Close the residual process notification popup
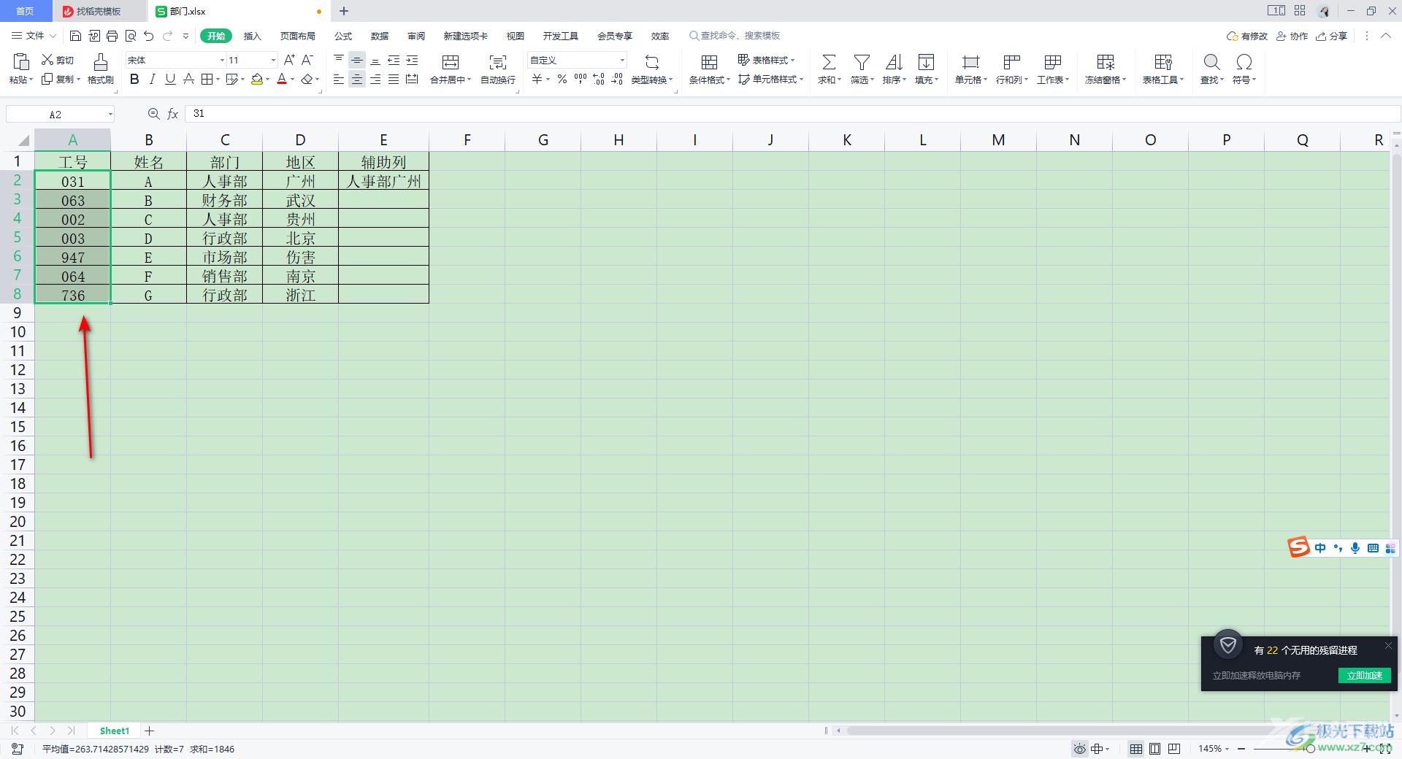Screen dimensions: 1402x759 (x=1388, y=646)
